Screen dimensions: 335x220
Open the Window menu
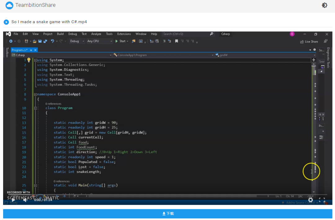(x=141, y=34)
